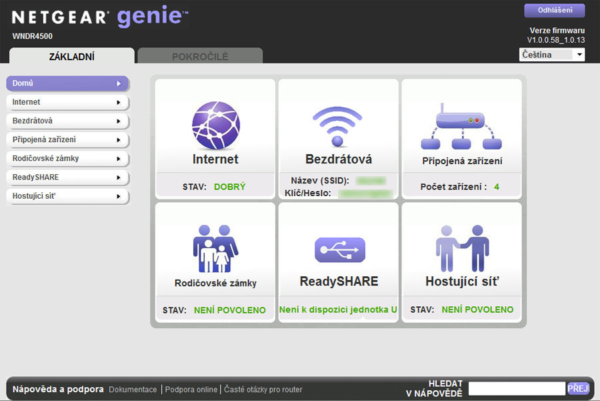
Task: Click the Odhlášení logout button
Action: (555, 10)
